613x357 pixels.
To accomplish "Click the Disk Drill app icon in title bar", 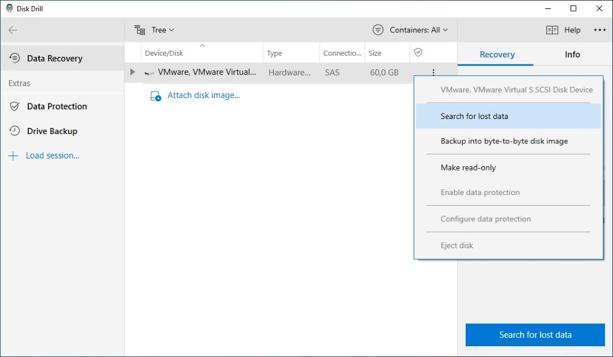I will pyautogui.click(x=10, y=8).
